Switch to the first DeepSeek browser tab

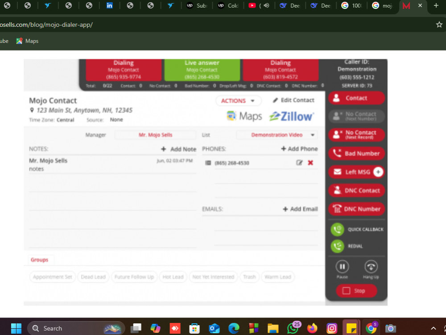tap(289, 6)
